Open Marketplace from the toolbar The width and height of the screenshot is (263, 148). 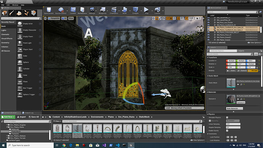pos(82,11)
